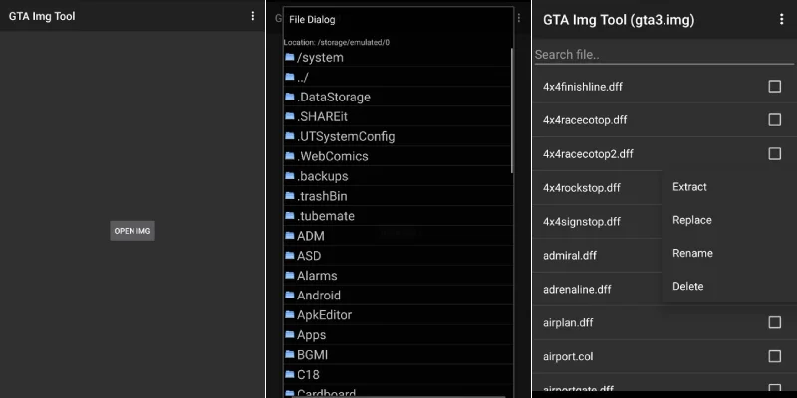Image resolution: width=797 pixels, height=398 pixels.
Task: Click the .trashBin folder icon
Action: coord(290,195)
